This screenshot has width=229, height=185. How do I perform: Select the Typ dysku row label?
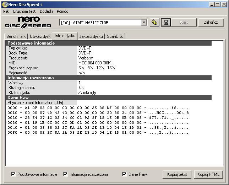18,48
